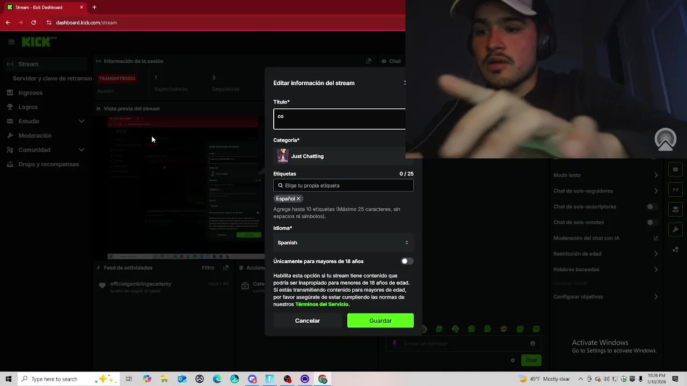Open the Windows Start menu

[x=8, y=379]
